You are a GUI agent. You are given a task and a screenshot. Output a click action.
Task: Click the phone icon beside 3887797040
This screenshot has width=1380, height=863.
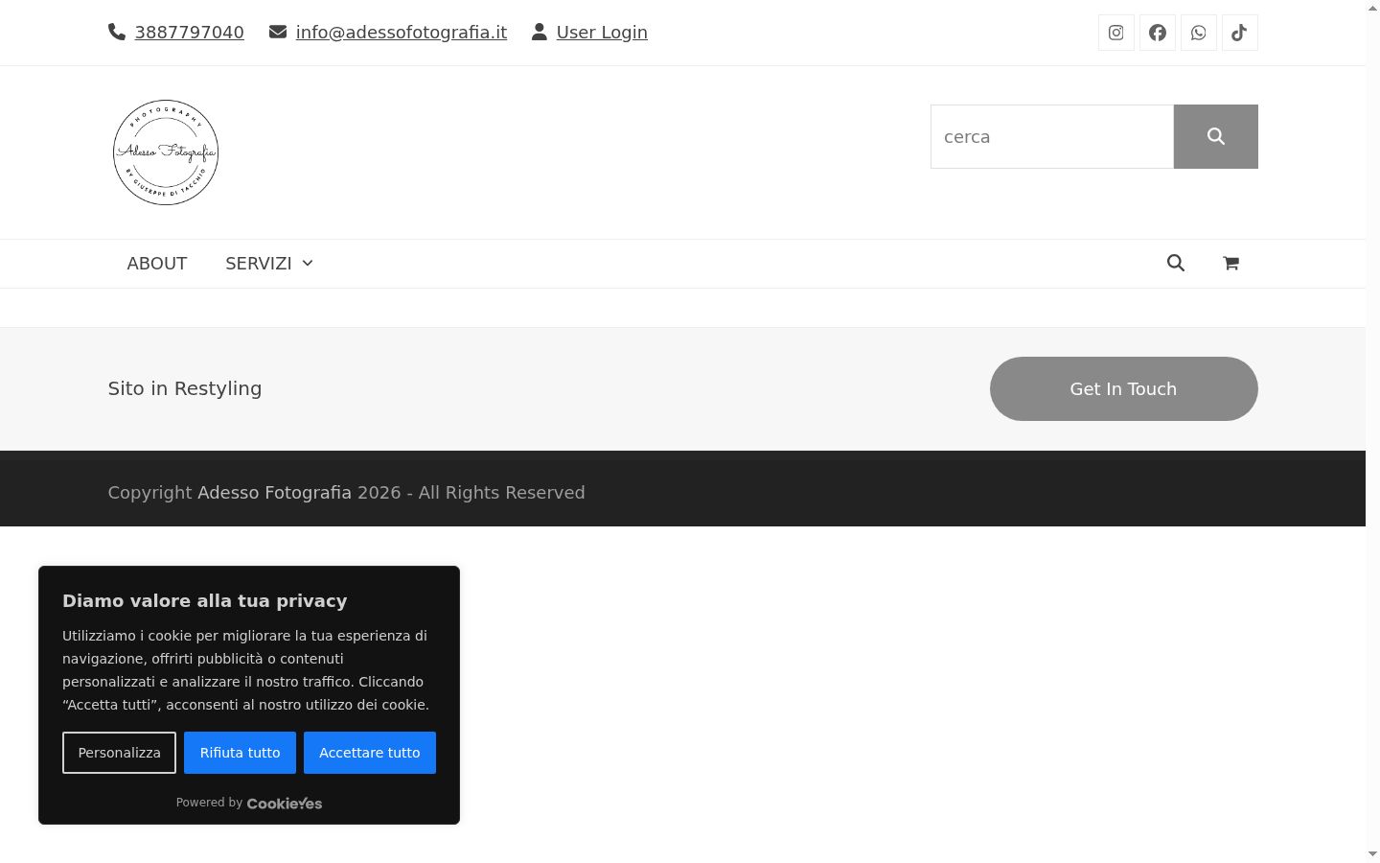(117, 32)
